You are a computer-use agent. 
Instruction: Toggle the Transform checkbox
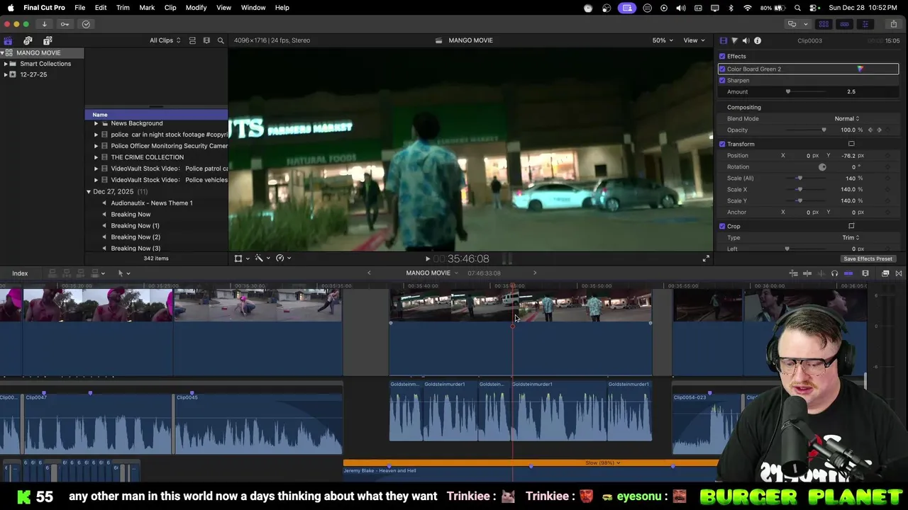pyautogui.click(x=722, y=144)
